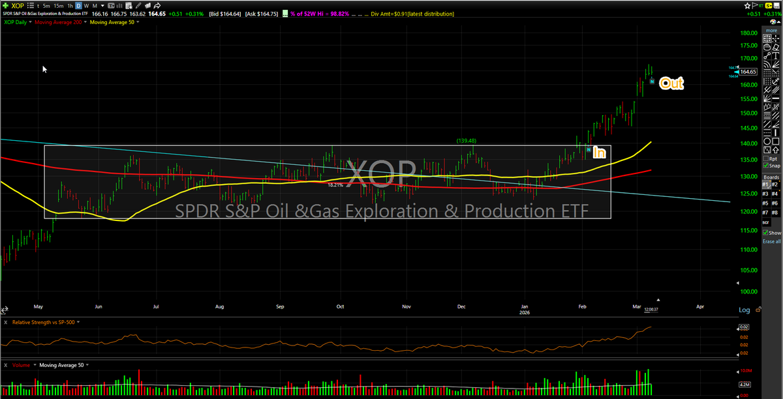Open the note icon in top toolbar

click(129, 6)
